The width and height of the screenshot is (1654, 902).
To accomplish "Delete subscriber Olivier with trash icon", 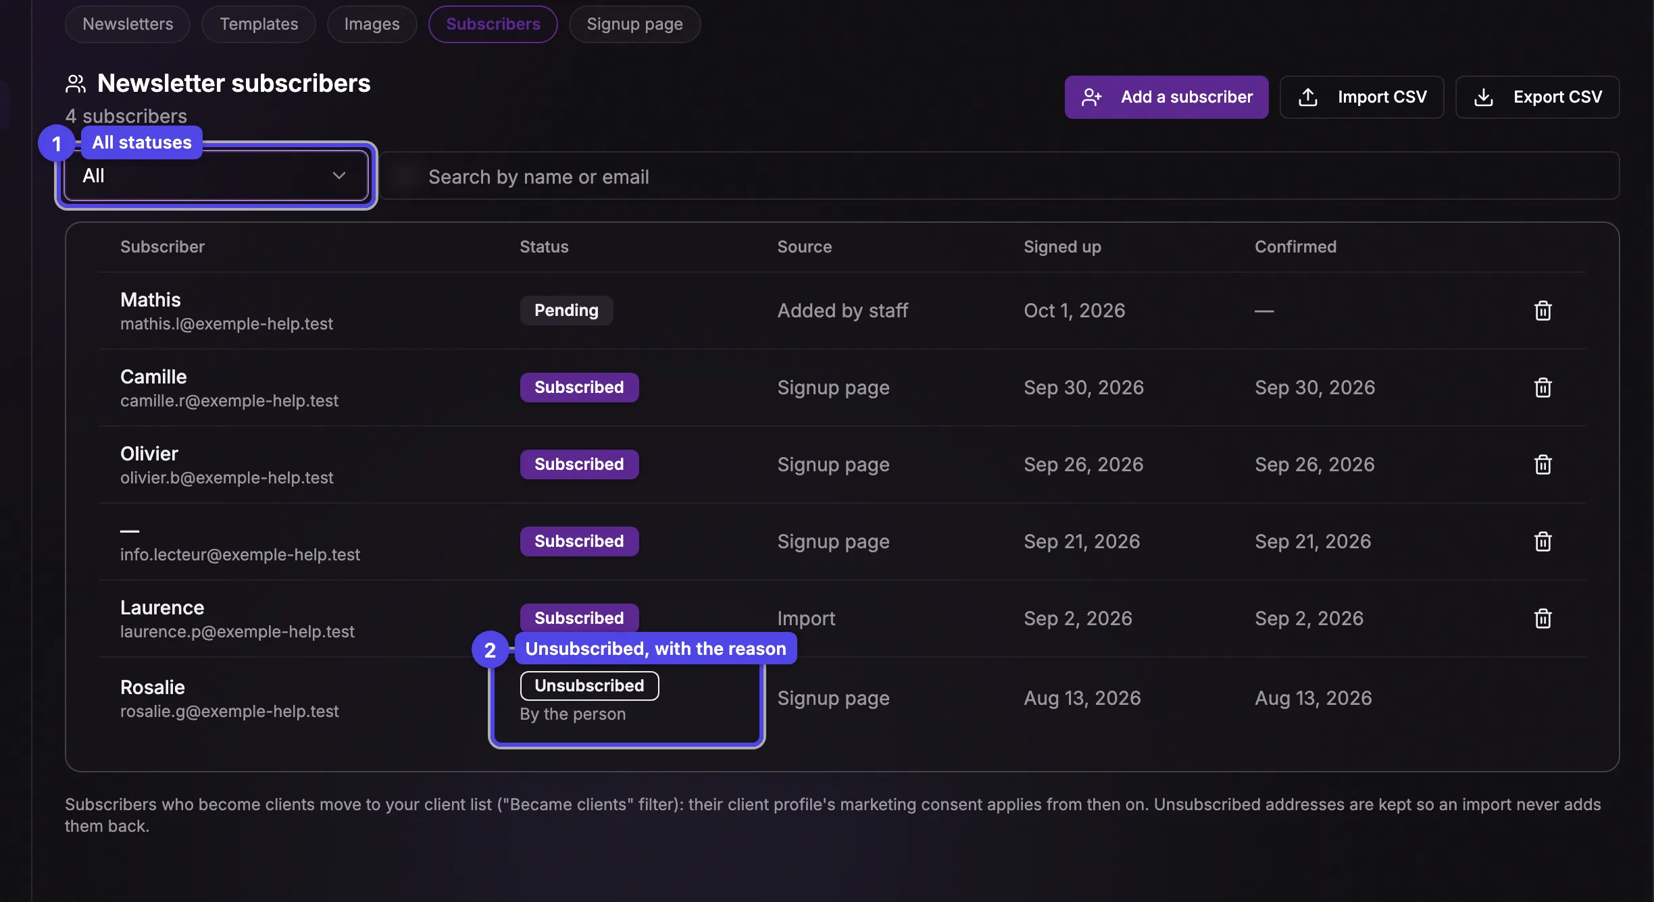I will [1543, 465].
